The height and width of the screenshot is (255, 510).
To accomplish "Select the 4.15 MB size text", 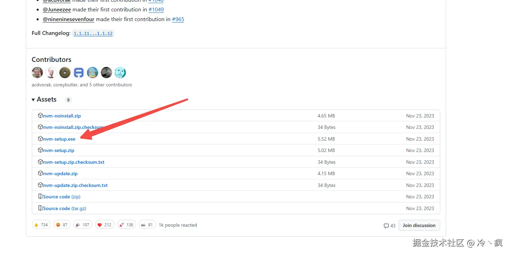I will [326, 173].
